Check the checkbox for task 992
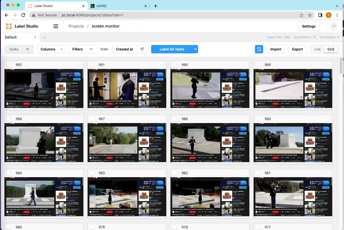Image resolution: width=344 pixels, height=230 pixels. pyautogui.click(x=9, y=65)
